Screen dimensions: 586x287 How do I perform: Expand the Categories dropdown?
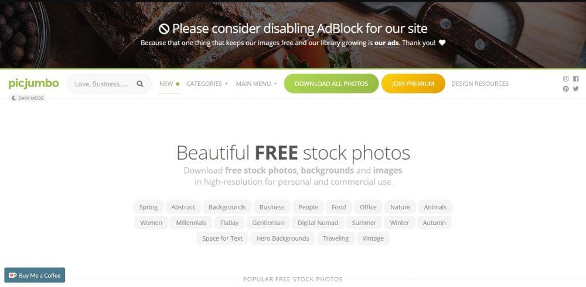tap(207, 84)
